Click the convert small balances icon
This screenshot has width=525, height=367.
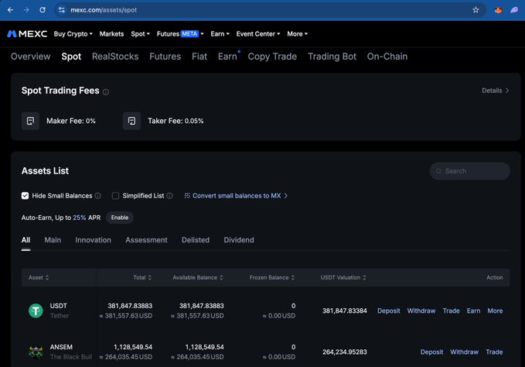[187, 196]
